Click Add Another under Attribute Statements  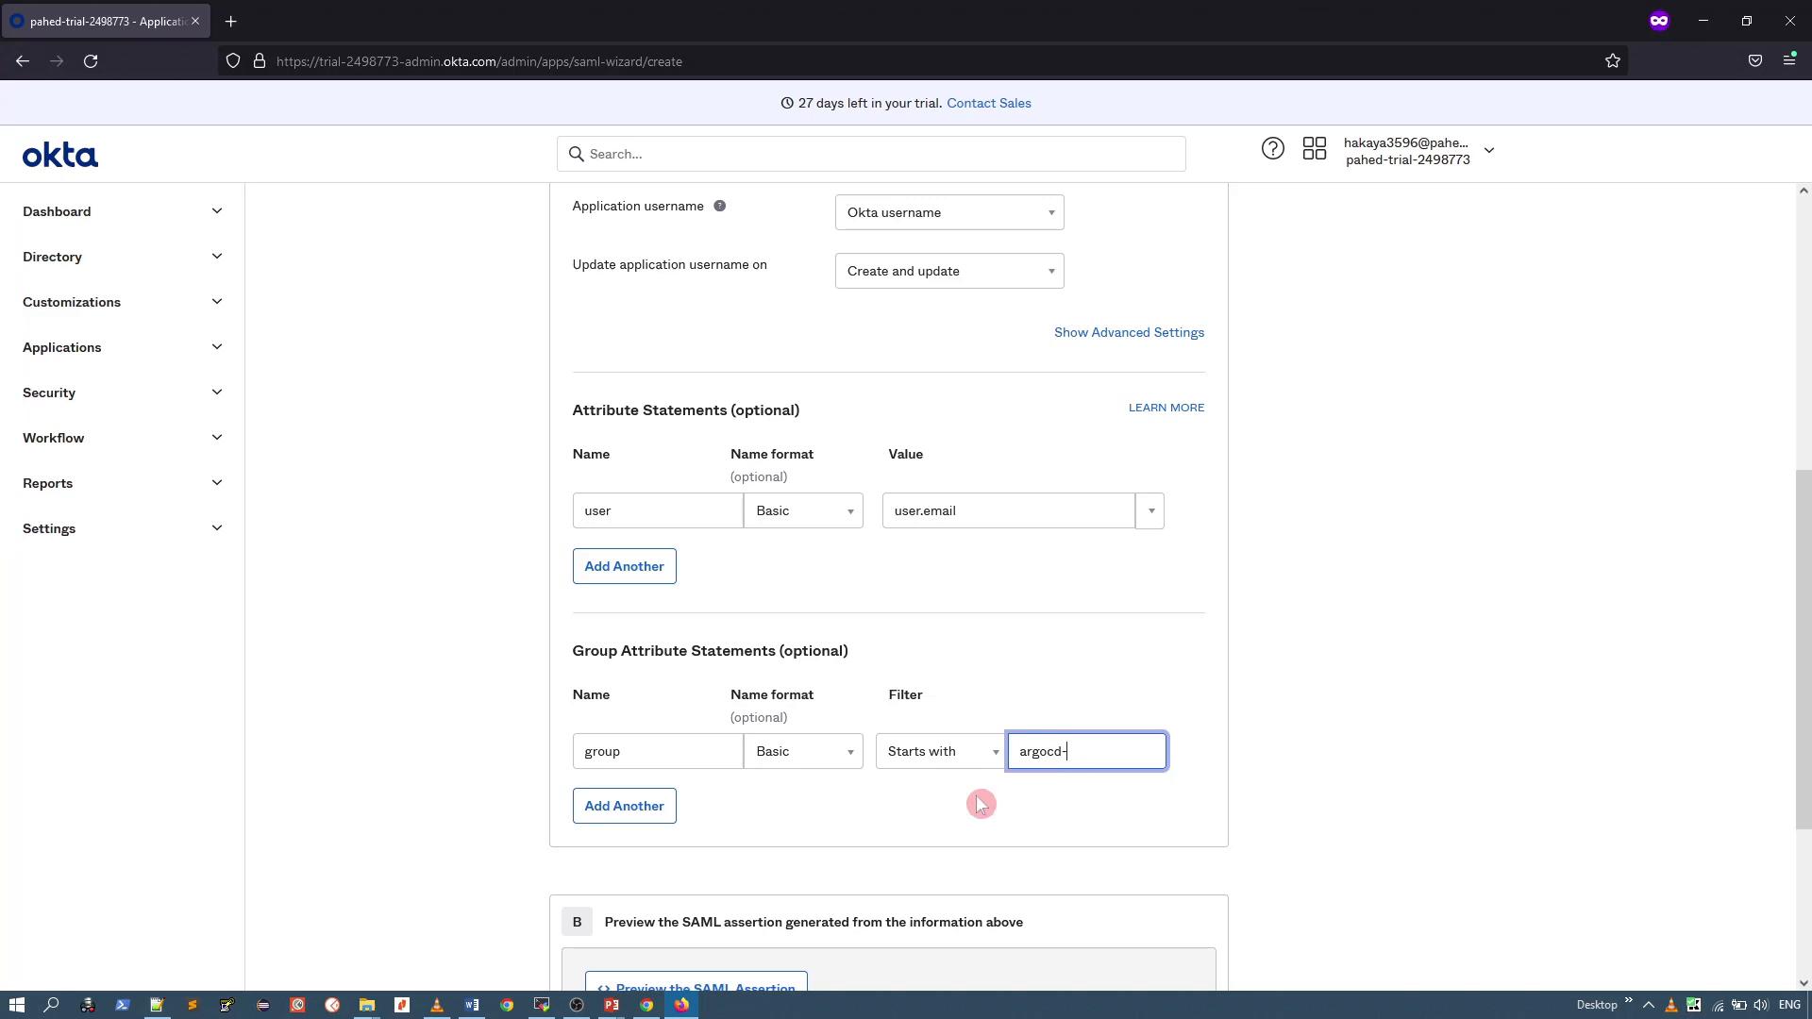624,566
